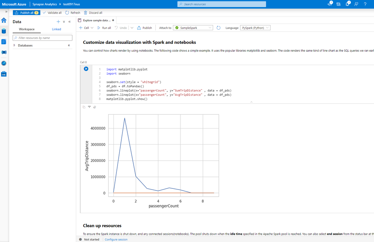Image resolution: width=374 pixels, height=242 pixels.
Task: Switch to Workspace tab
Action: [x=27, y=29]
